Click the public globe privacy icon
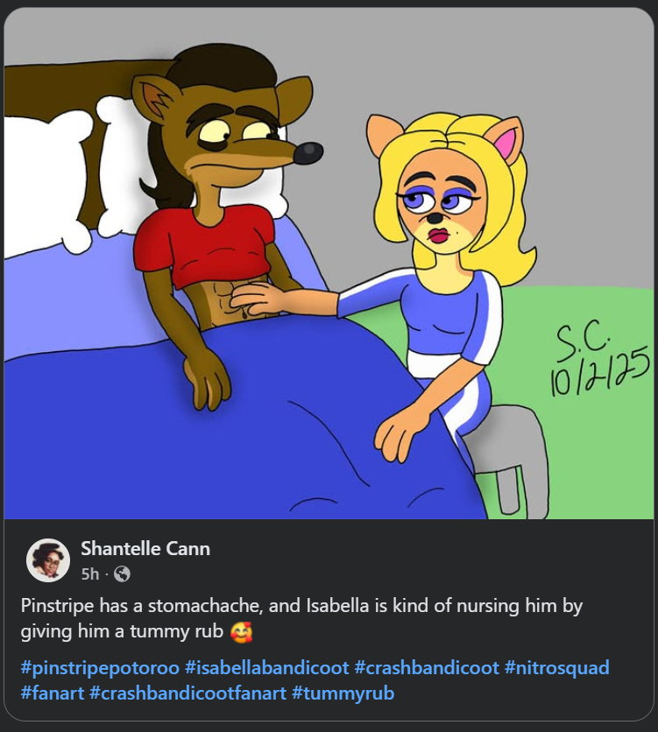Screen dimensions: 658x732 coord(122,574)
